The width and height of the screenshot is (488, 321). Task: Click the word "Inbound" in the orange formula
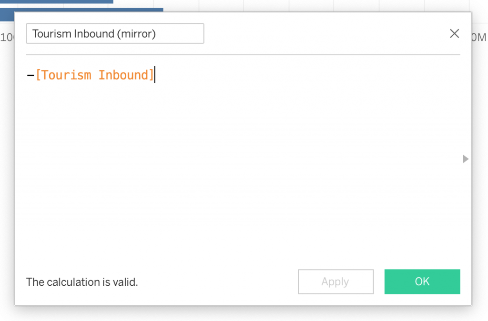[x=123, y=75]
